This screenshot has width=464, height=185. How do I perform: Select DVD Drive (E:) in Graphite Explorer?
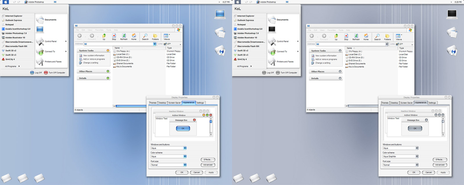coord(353,60)
